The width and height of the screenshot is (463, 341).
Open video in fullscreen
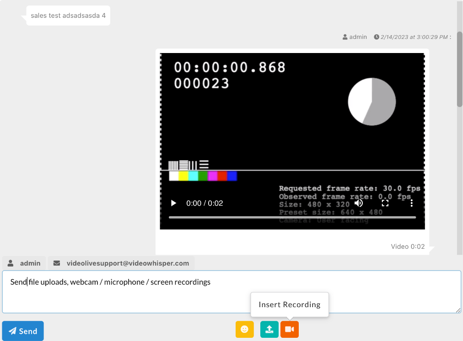(385, 203)
